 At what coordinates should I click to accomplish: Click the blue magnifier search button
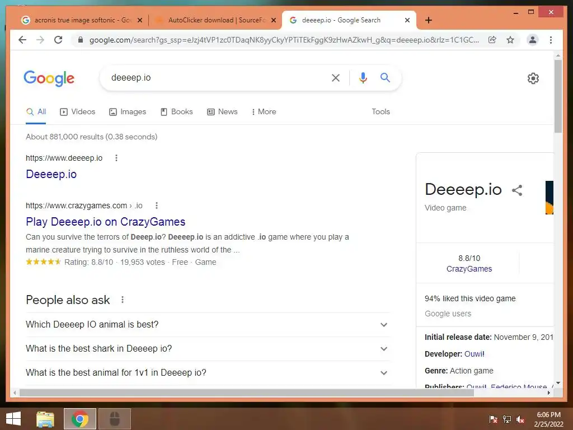tap(385, 77)
